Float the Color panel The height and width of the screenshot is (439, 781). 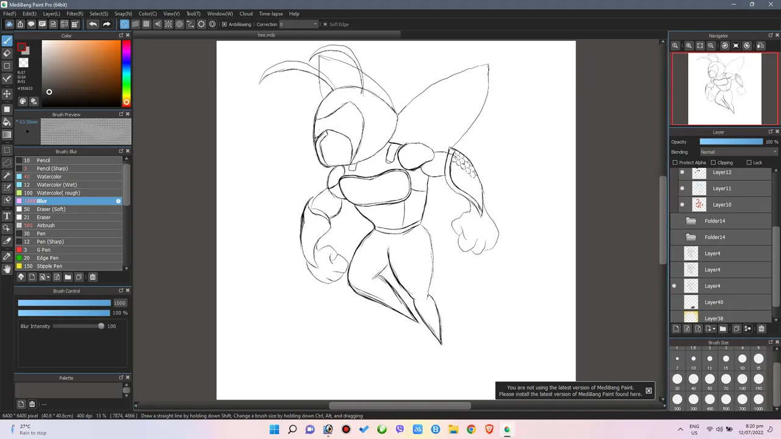(x=121, y=35)
